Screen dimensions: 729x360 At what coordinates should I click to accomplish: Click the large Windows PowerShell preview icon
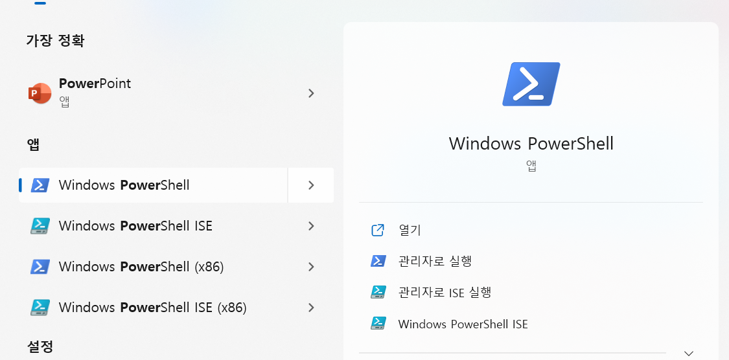pyautogui.click(x=531, y=84)
